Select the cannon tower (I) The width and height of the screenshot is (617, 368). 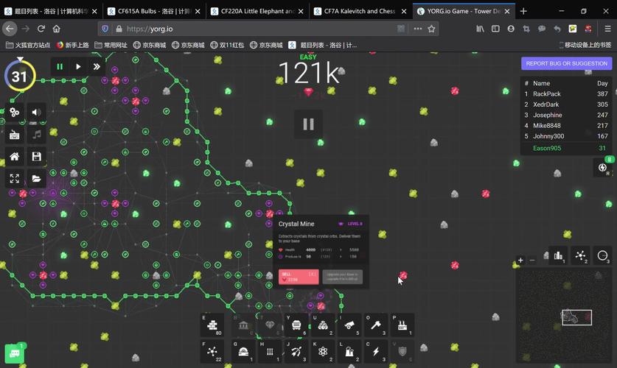tap(349, 325)
